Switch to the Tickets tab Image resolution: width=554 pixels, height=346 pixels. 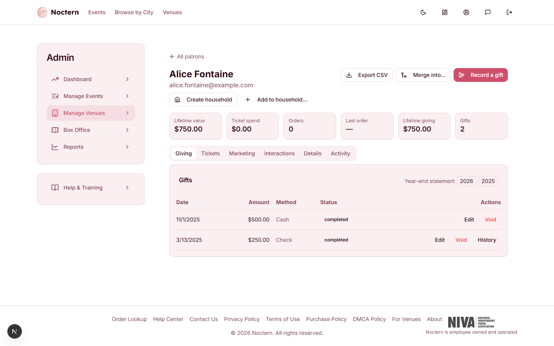click(210, 153)
